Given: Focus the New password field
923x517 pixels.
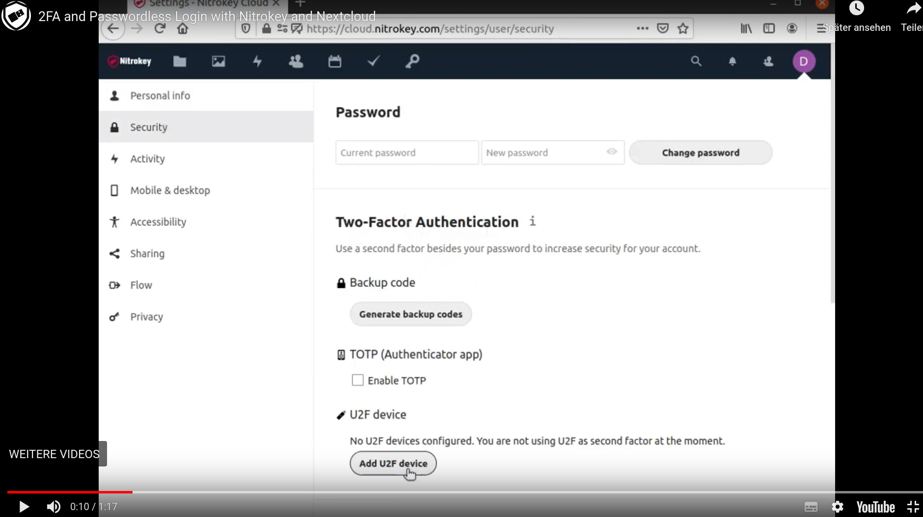Looking at the screenshot, I should point(553,153).
